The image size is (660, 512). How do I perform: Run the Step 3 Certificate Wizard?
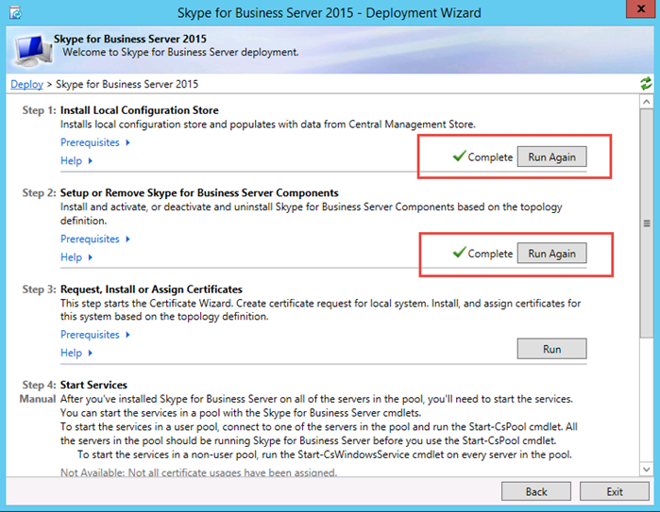(551, 349)
